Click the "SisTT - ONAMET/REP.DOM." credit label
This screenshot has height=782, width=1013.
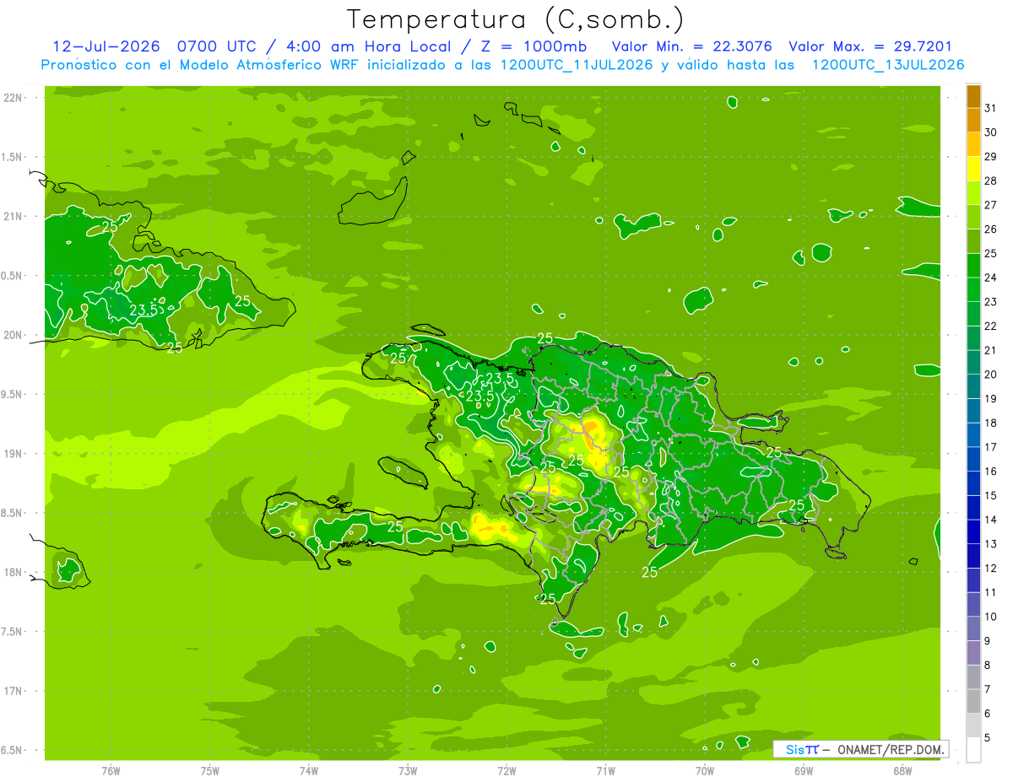[861, 749]
